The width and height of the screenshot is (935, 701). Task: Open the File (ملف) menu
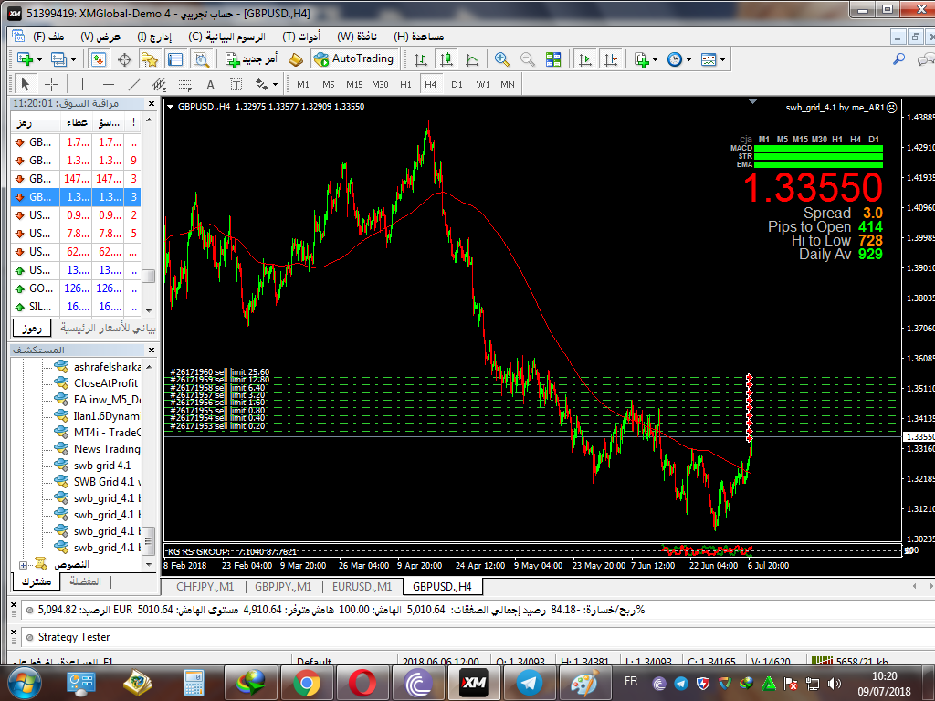click(48, 37)
